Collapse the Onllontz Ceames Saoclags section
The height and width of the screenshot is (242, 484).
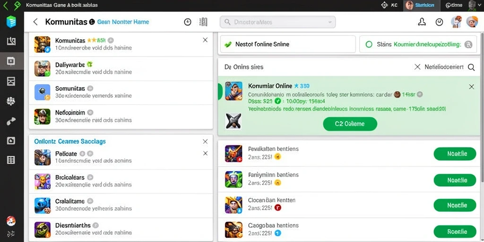[205, 141]
